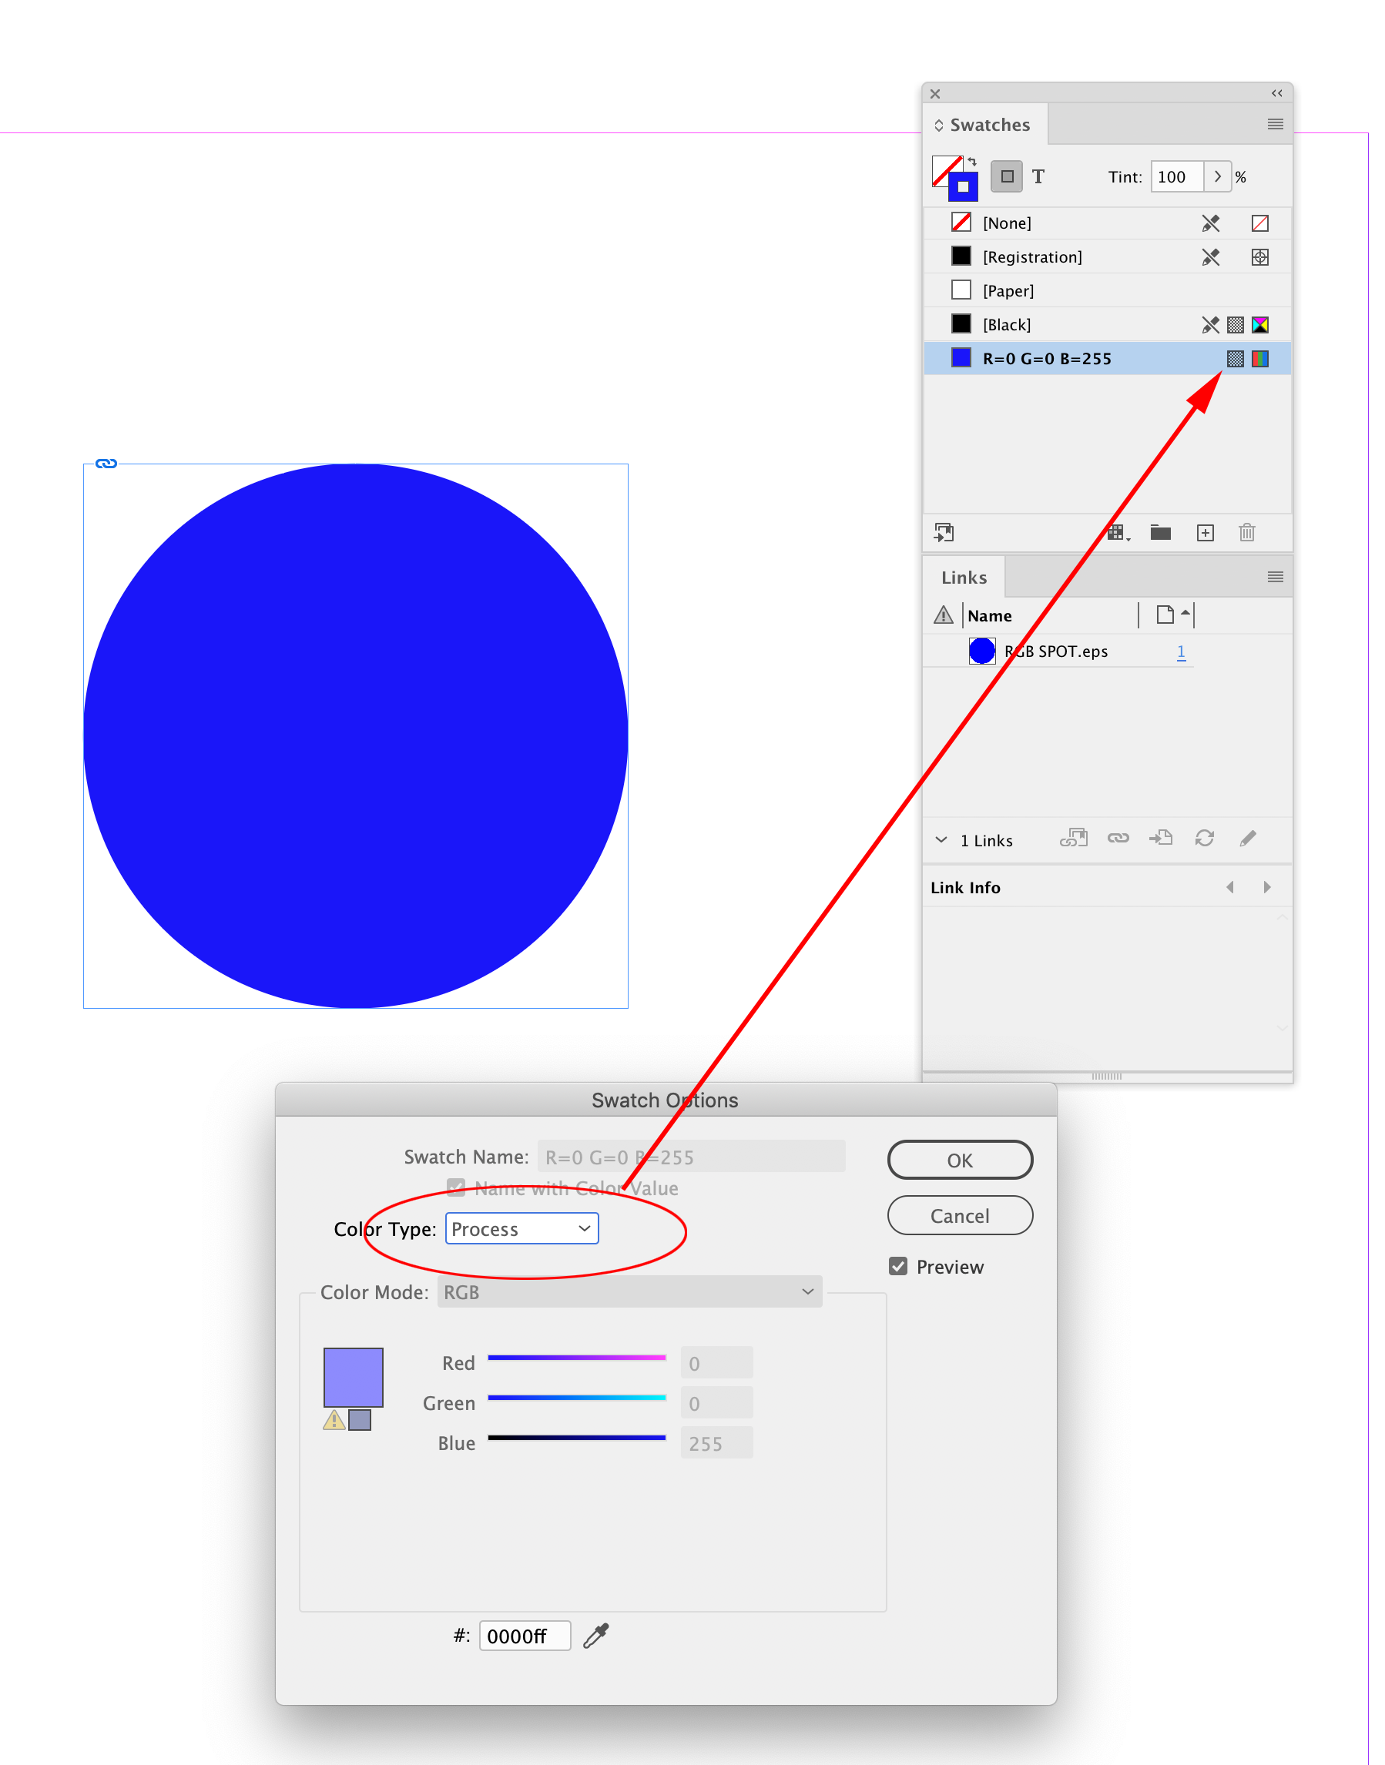
Task: Select the Formatting Affects Text icon
Action: coord(1038,176)
